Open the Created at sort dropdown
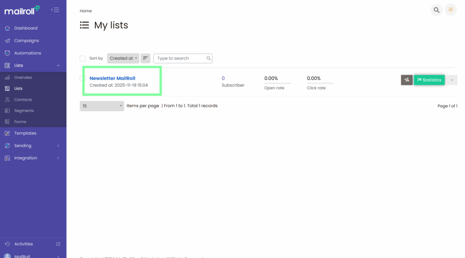Viewport: 465px width, 258px height. click(123, 58)
